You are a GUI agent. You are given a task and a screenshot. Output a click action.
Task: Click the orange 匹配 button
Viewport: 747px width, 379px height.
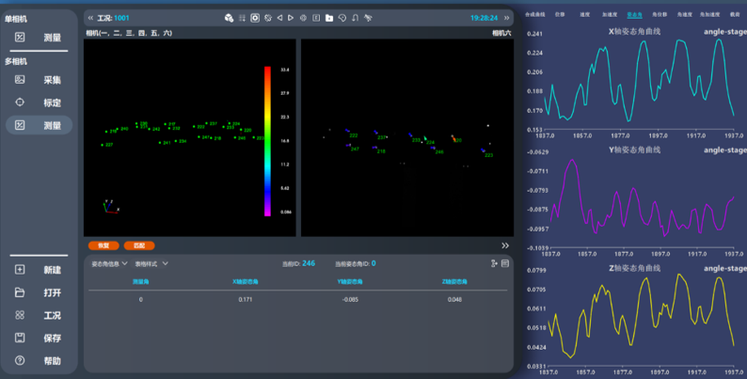(x=139, y=245)
